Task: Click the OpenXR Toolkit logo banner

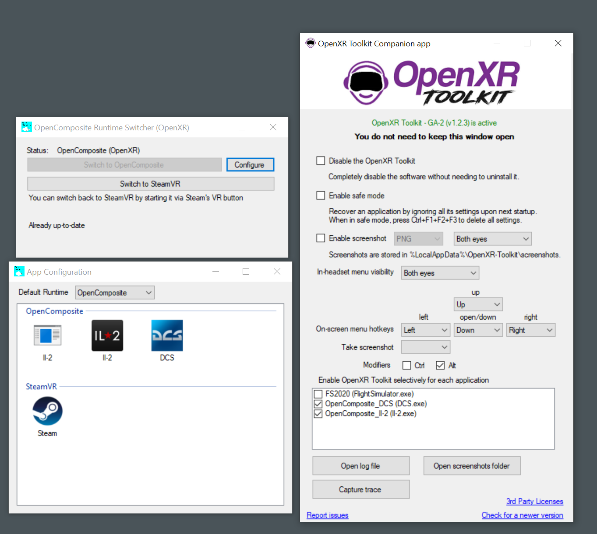Action: 431,83
